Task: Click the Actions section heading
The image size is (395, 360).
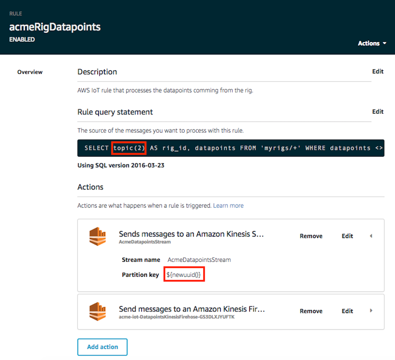Action: pyautogui.click(x=90, y=187)
